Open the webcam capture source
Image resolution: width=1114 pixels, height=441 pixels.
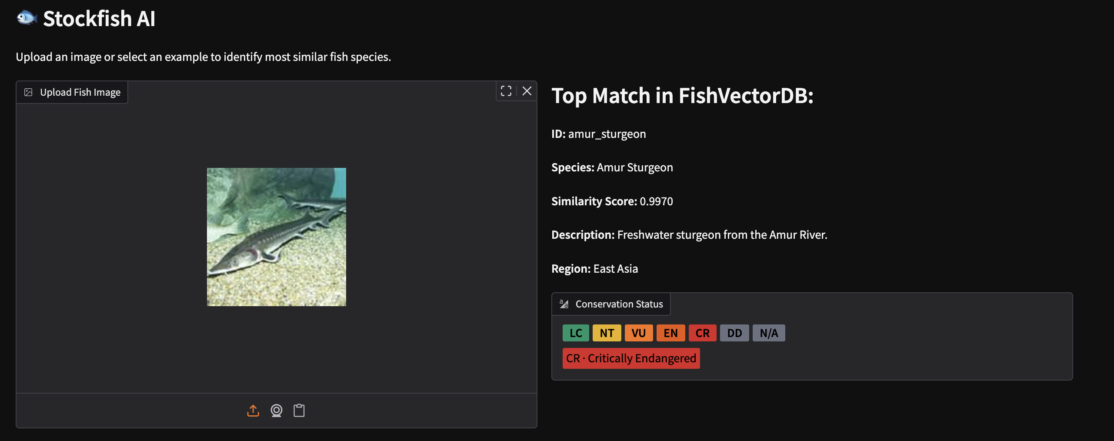(277, 411)
